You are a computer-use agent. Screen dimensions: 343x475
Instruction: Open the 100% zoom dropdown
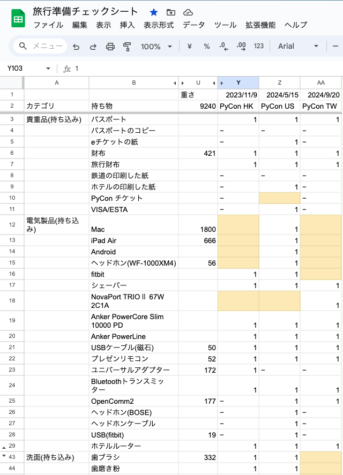pyautogui.click(x=156, y=47)
